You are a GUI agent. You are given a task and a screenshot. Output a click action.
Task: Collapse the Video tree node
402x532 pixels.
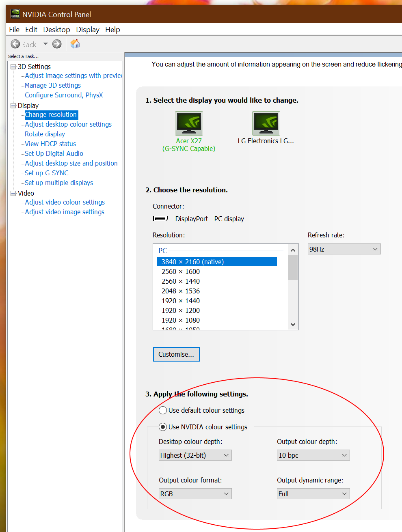[13, 193]
